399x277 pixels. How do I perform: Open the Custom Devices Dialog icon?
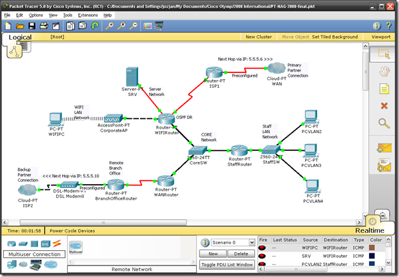coord(159,26)
